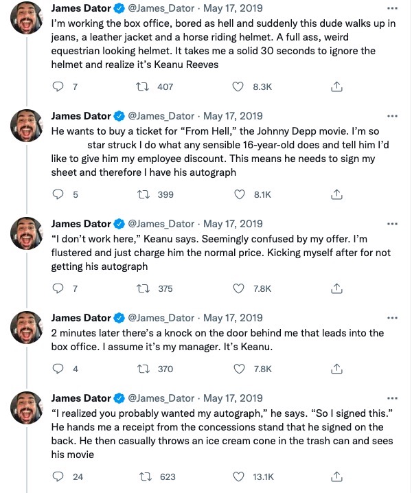
Task: Open more options menu on the last tweet
Action: (x=392, y=398)
